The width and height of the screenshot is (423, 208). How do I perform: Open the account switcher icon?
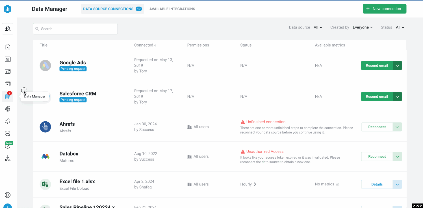(8, 29)
